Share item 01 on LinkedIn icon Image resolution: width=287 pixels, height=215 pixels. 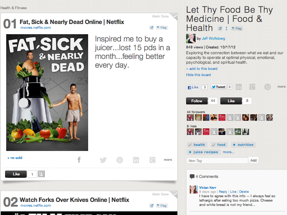[136, 160]
